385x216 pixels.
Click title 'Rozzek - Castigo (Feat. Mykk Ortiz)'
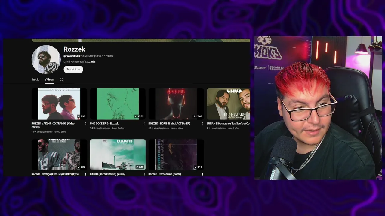coord(55,174)
